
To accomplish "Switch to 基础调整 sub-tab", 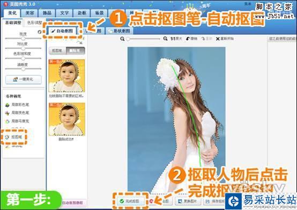I will point(13,22).
